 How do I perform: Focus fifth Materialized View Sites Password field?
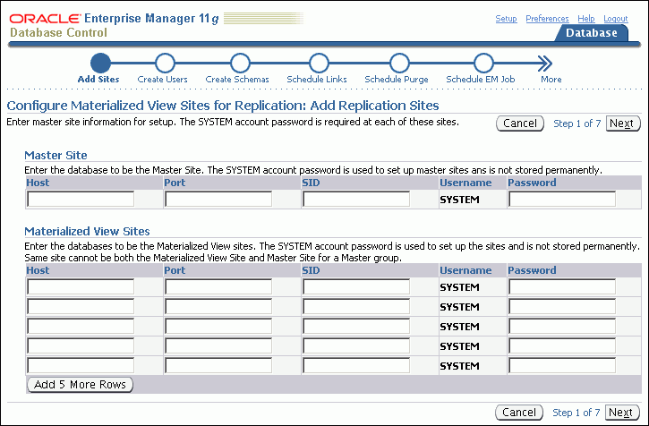point(562,365)
